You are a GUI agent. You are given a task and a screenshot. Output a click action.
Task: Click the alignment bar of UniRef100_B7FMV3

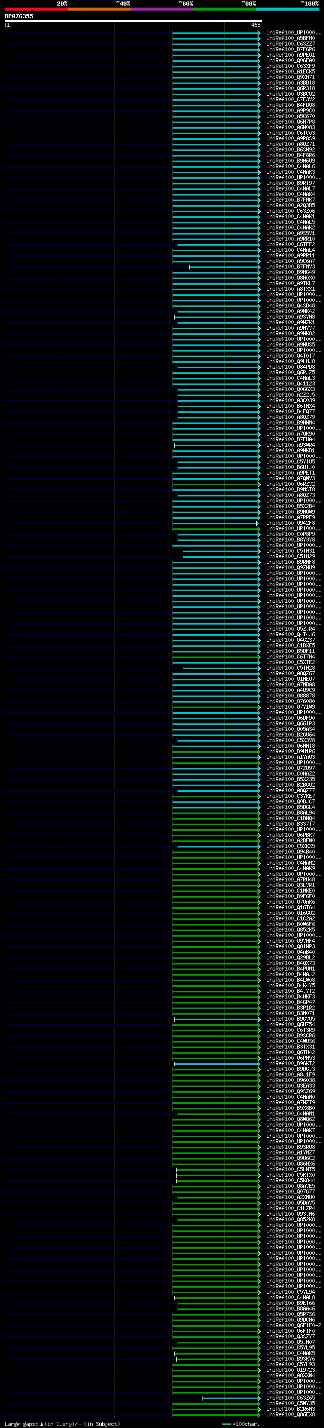tap(224, 266)
